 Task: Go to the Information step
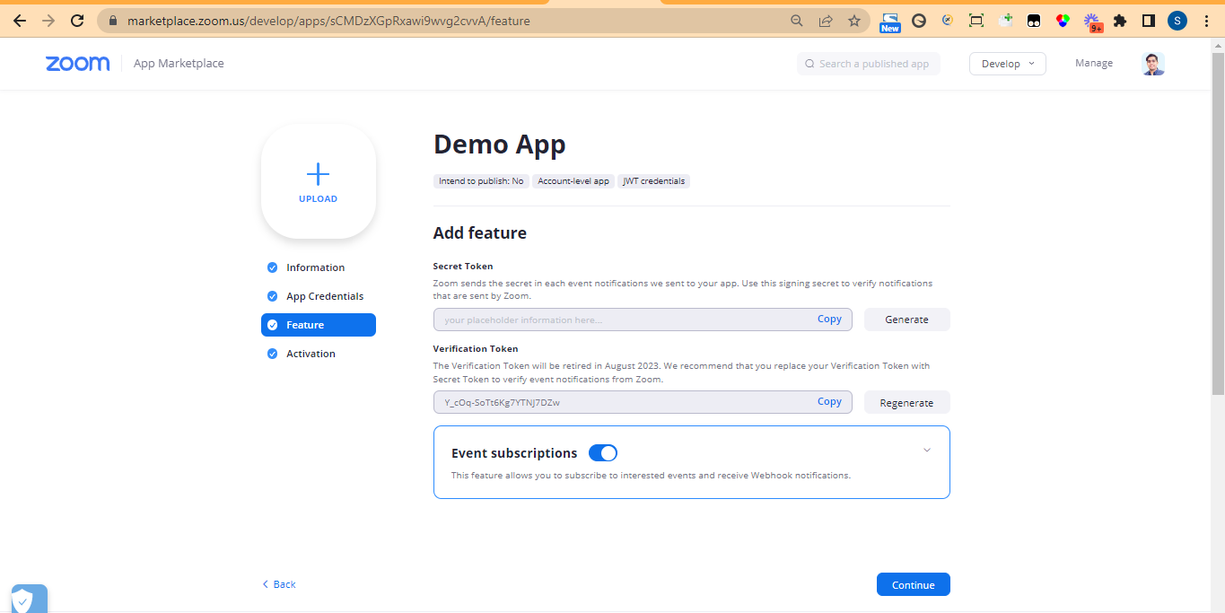tap(315, 267)
